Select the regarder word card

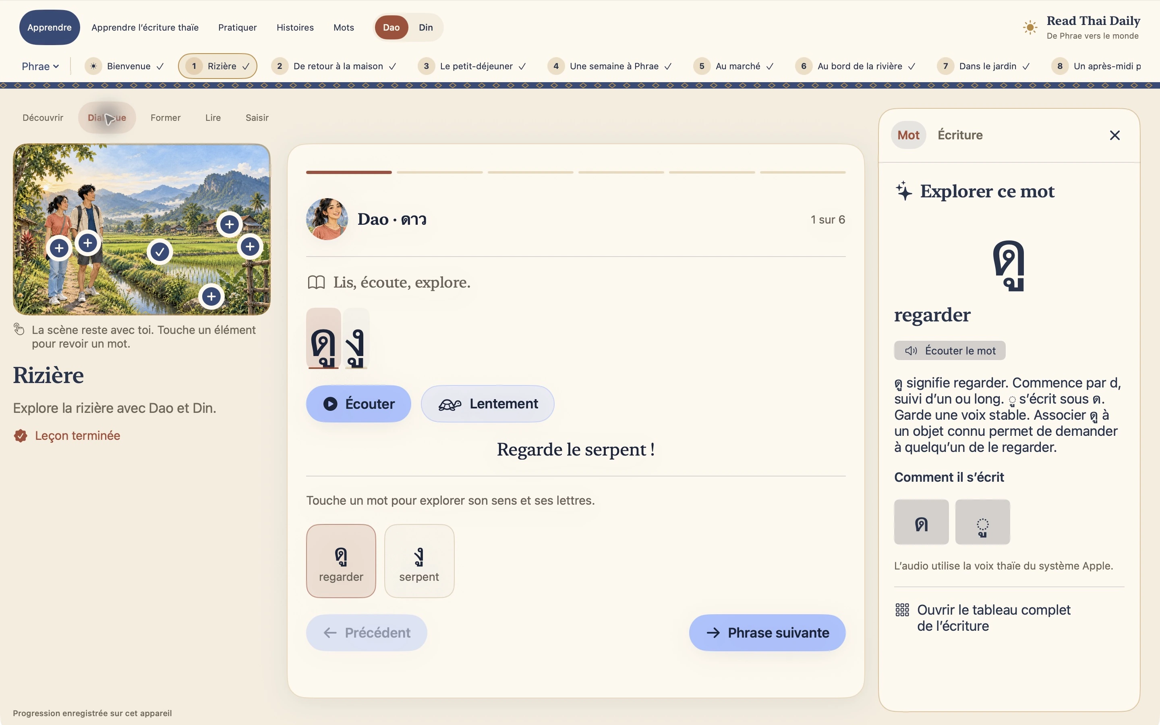pos(341,561)
